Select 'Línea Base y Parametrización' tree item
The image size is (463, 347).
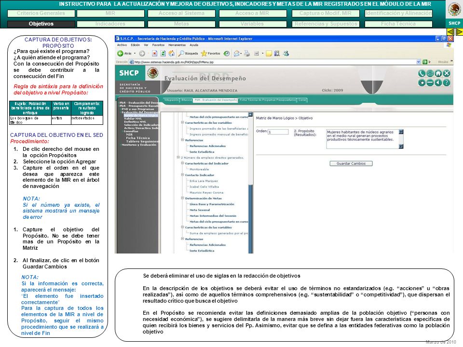click(x=212, y=204)
